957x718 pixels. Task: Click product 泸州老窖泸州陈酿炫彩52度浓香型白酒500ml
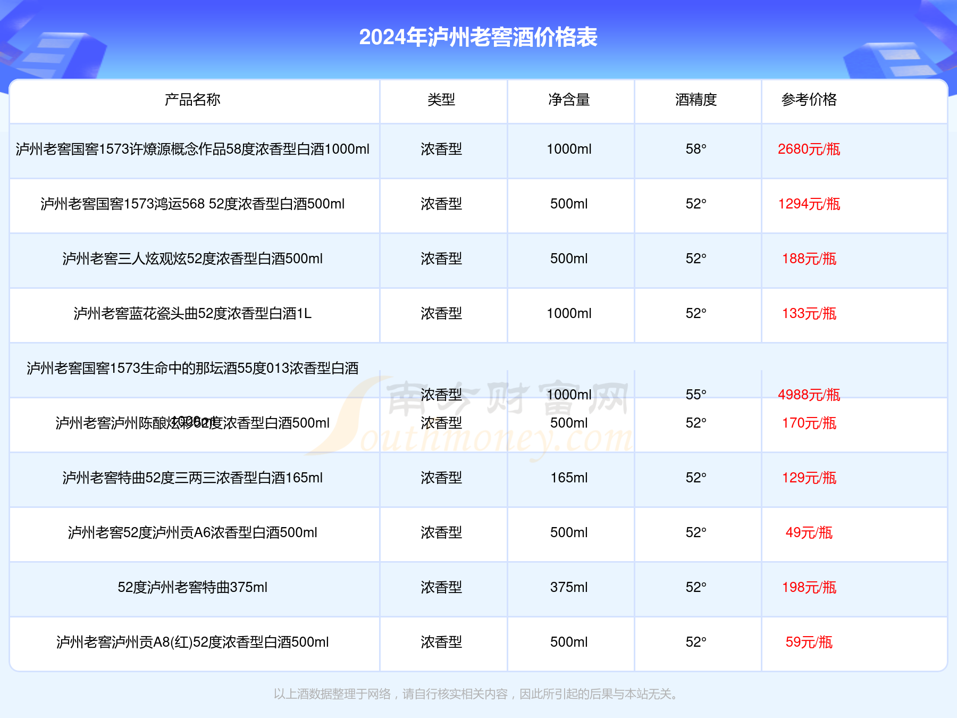tap(192, 423)
